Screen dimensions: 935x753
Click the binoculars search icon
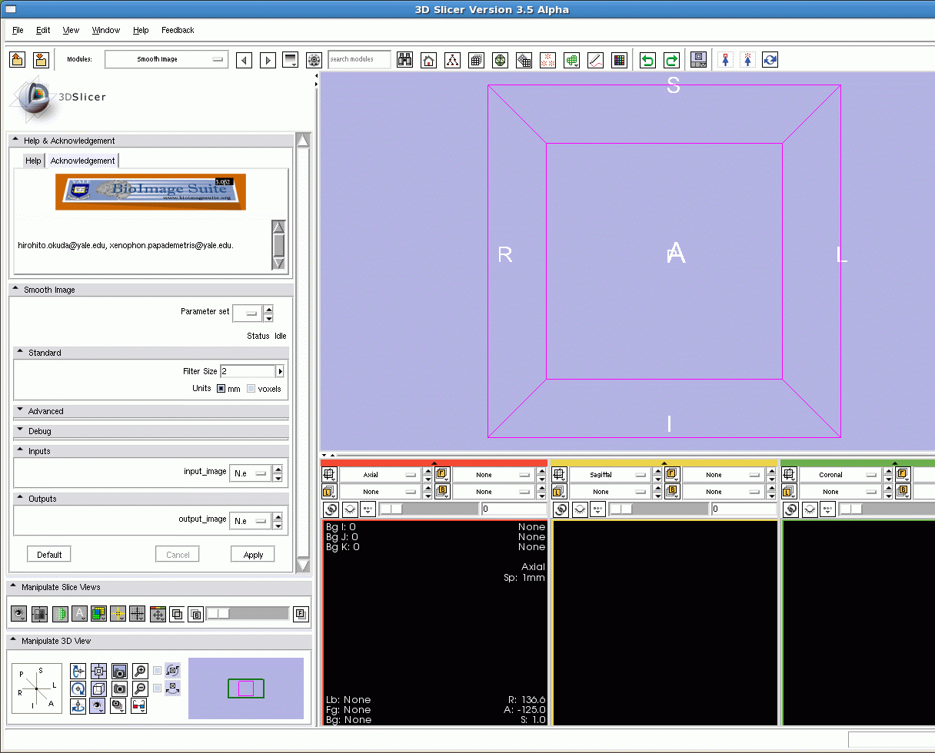coord(404,60)
